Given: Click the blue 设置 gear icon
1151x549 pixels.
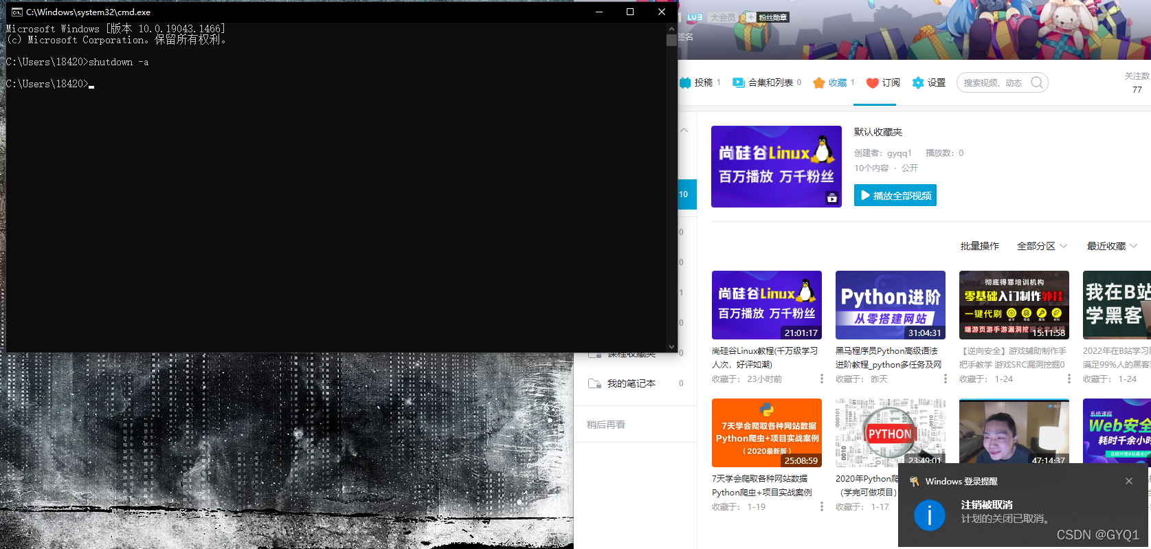Looking at the screenshot, I should (x=918, y=82).
